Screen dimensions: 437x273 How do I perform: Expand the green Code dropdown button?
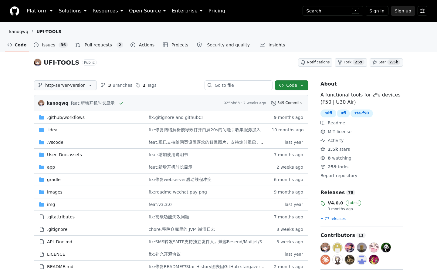292,85
